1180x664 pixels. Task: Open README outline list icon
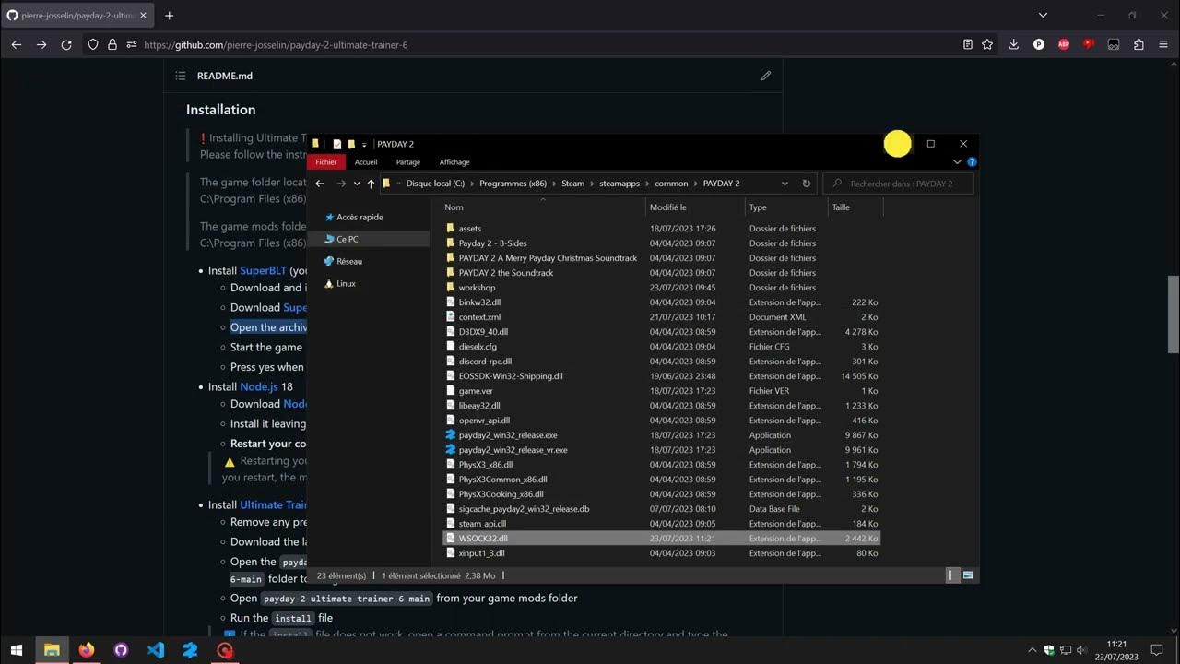181,76
